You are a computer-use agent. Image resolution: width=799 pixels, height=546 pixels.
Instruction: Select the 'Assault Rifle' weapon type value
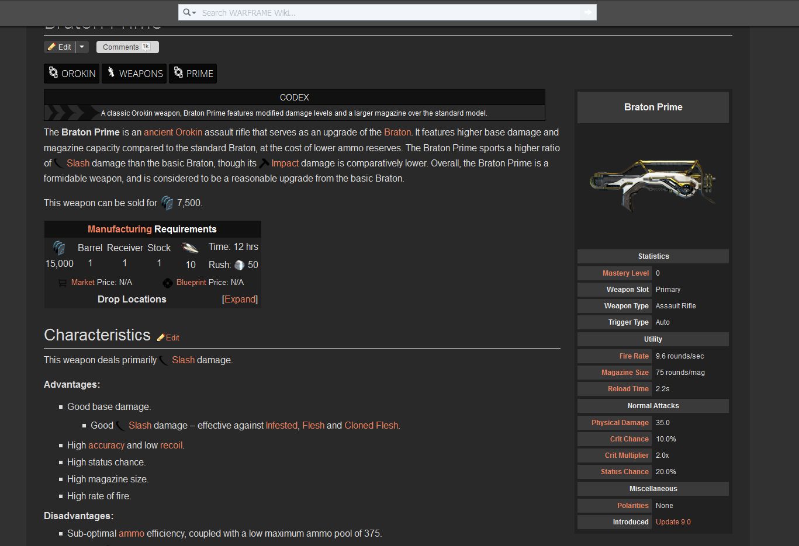676,306
